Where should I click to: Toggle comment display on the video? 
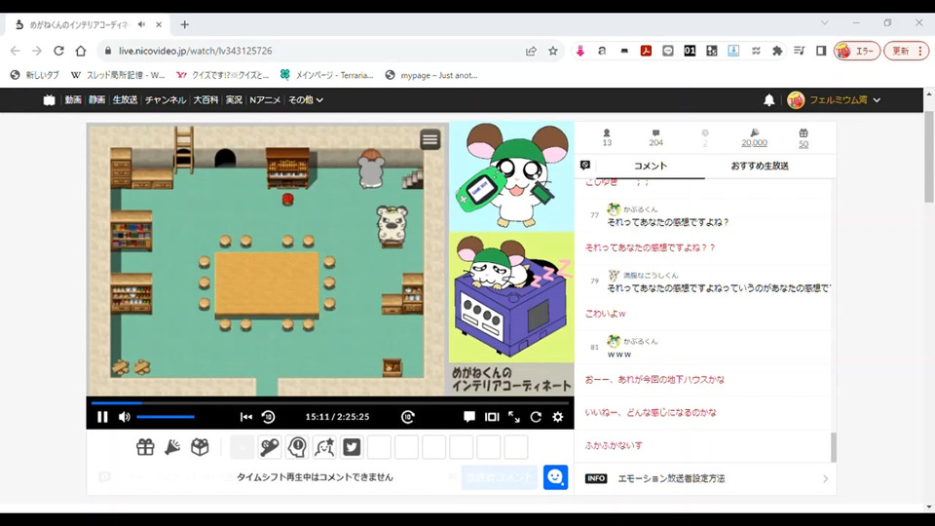pos(469,417)
